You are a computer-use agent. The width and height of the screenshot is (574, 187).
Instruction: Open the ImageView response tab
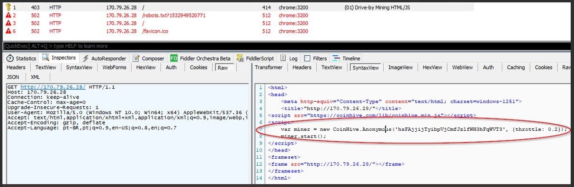click(x=401, y=68)
